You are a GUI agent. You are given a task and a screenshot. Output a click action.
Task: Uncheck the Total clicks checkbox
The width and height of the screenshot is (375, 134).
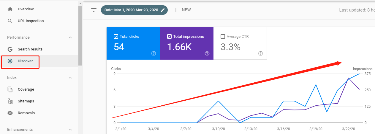[116, 37]
